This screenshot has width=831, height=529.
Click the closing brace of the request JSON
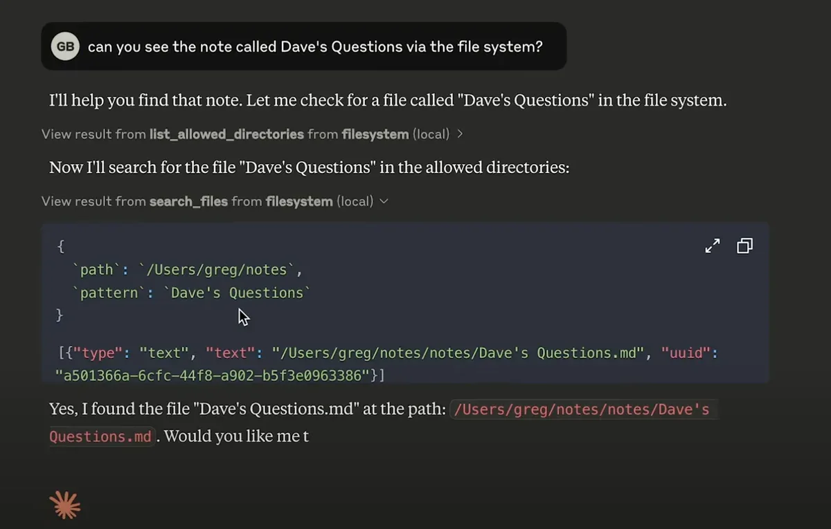tap(60, 316)
